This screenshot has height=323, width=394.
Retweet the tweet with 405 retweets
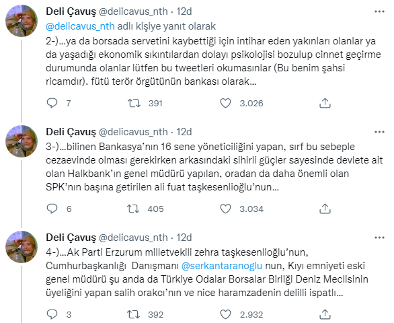[x=133, y=209]
